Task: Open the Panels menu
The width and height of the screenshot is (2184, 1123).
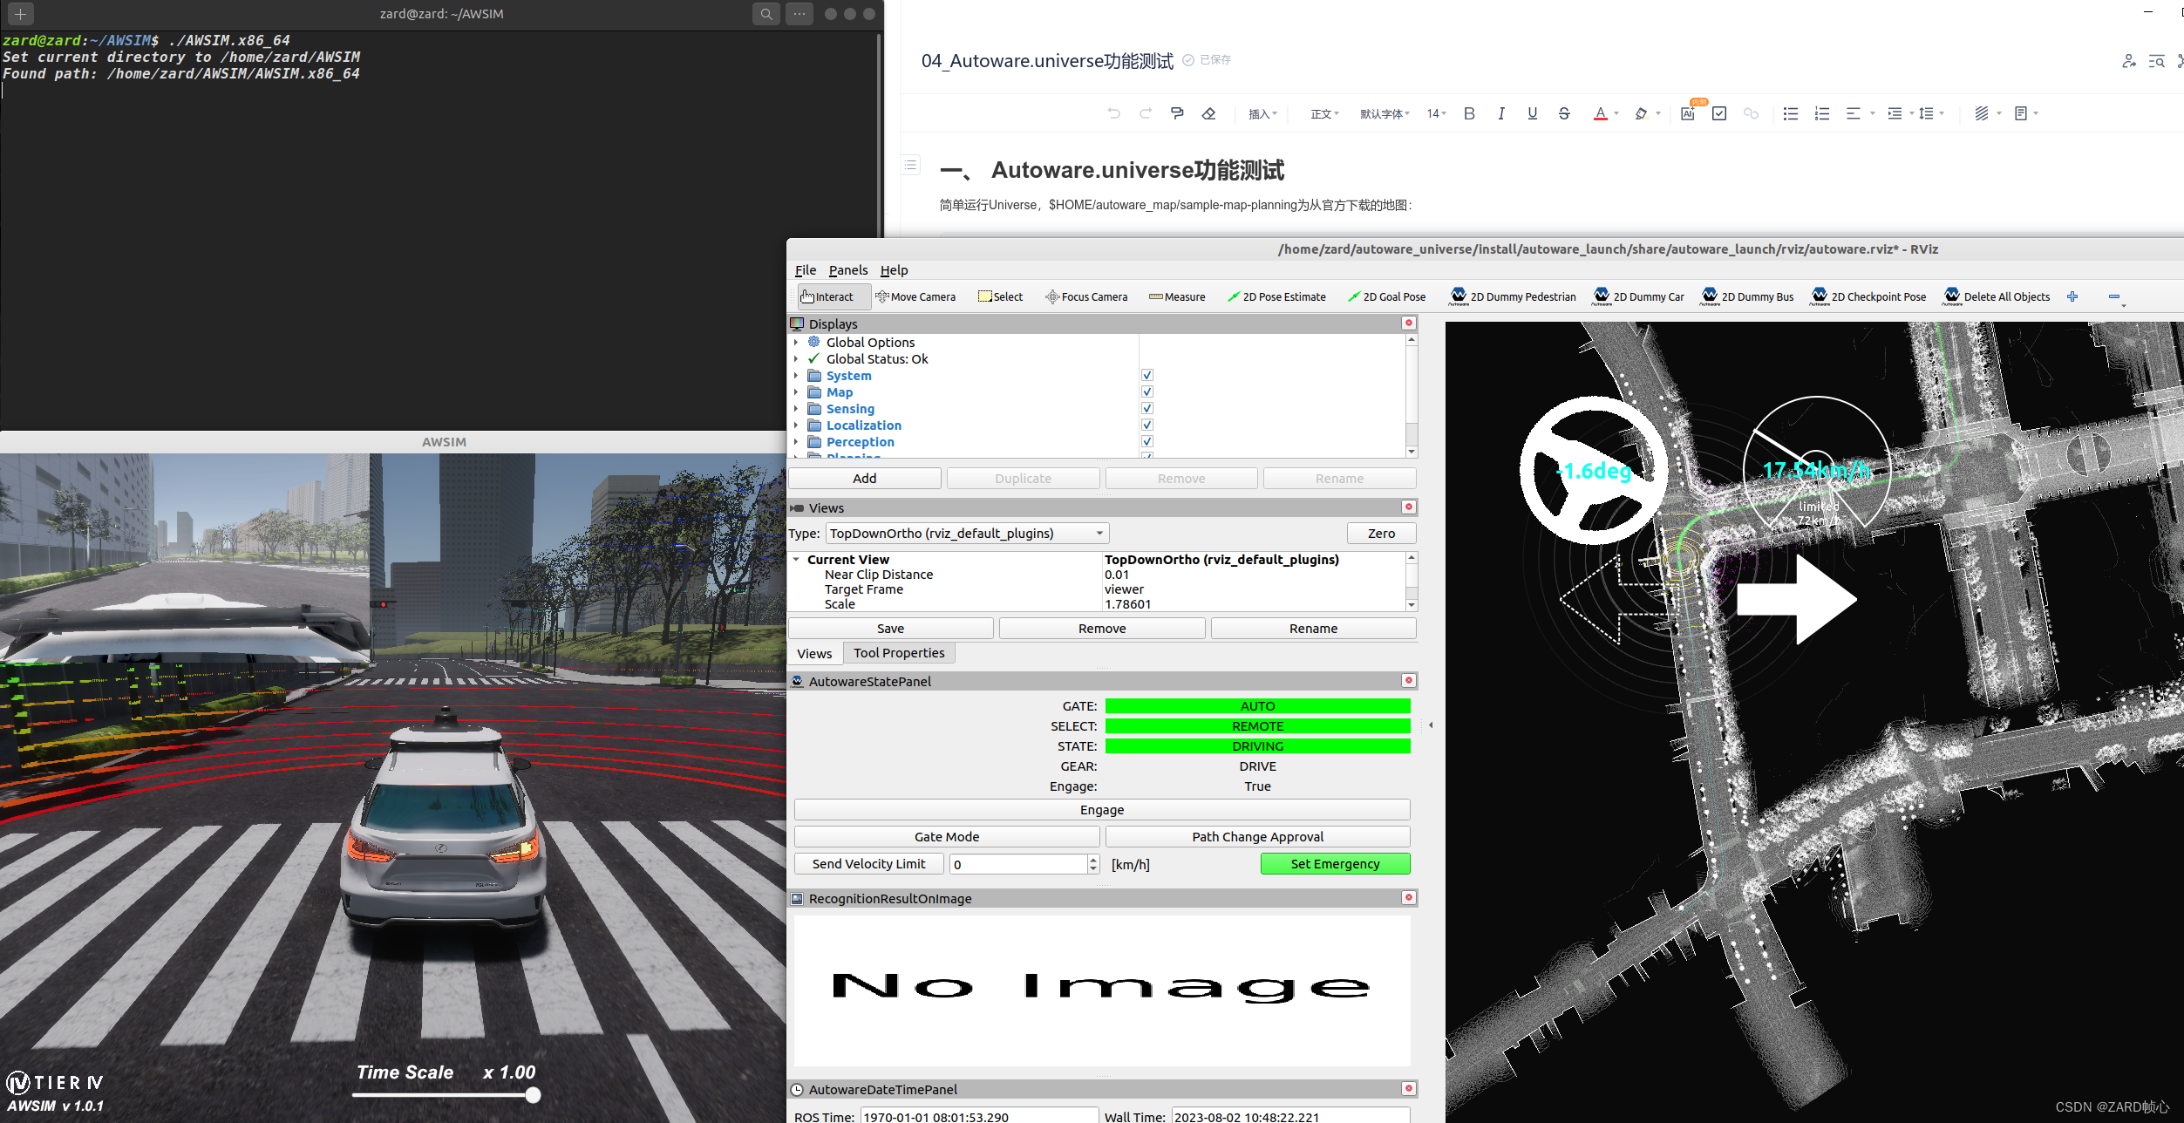Action: [847, 270]
